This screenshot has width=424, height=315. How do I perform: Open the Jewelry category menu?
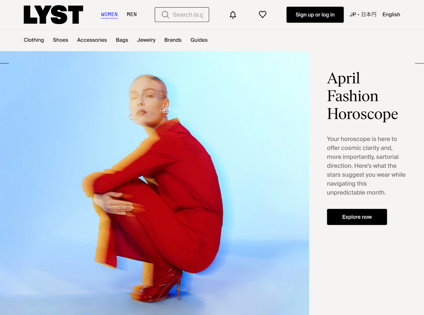(x=146, y=40)
